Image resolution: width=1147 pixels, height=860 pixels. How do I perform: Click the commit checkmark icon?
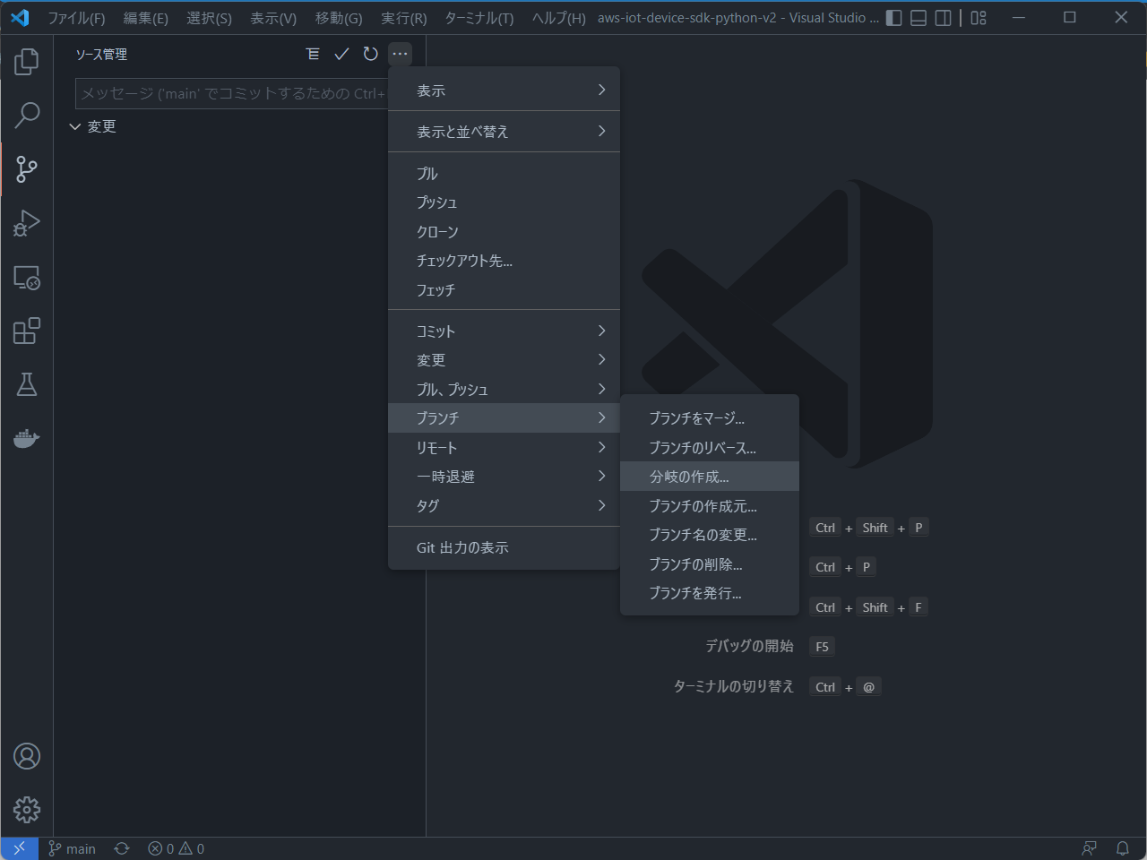click(341, 54)
